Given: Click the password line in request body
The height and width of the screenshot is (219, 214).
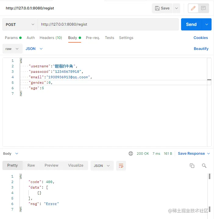Looking at the screenshot, I should click(56, 72).
